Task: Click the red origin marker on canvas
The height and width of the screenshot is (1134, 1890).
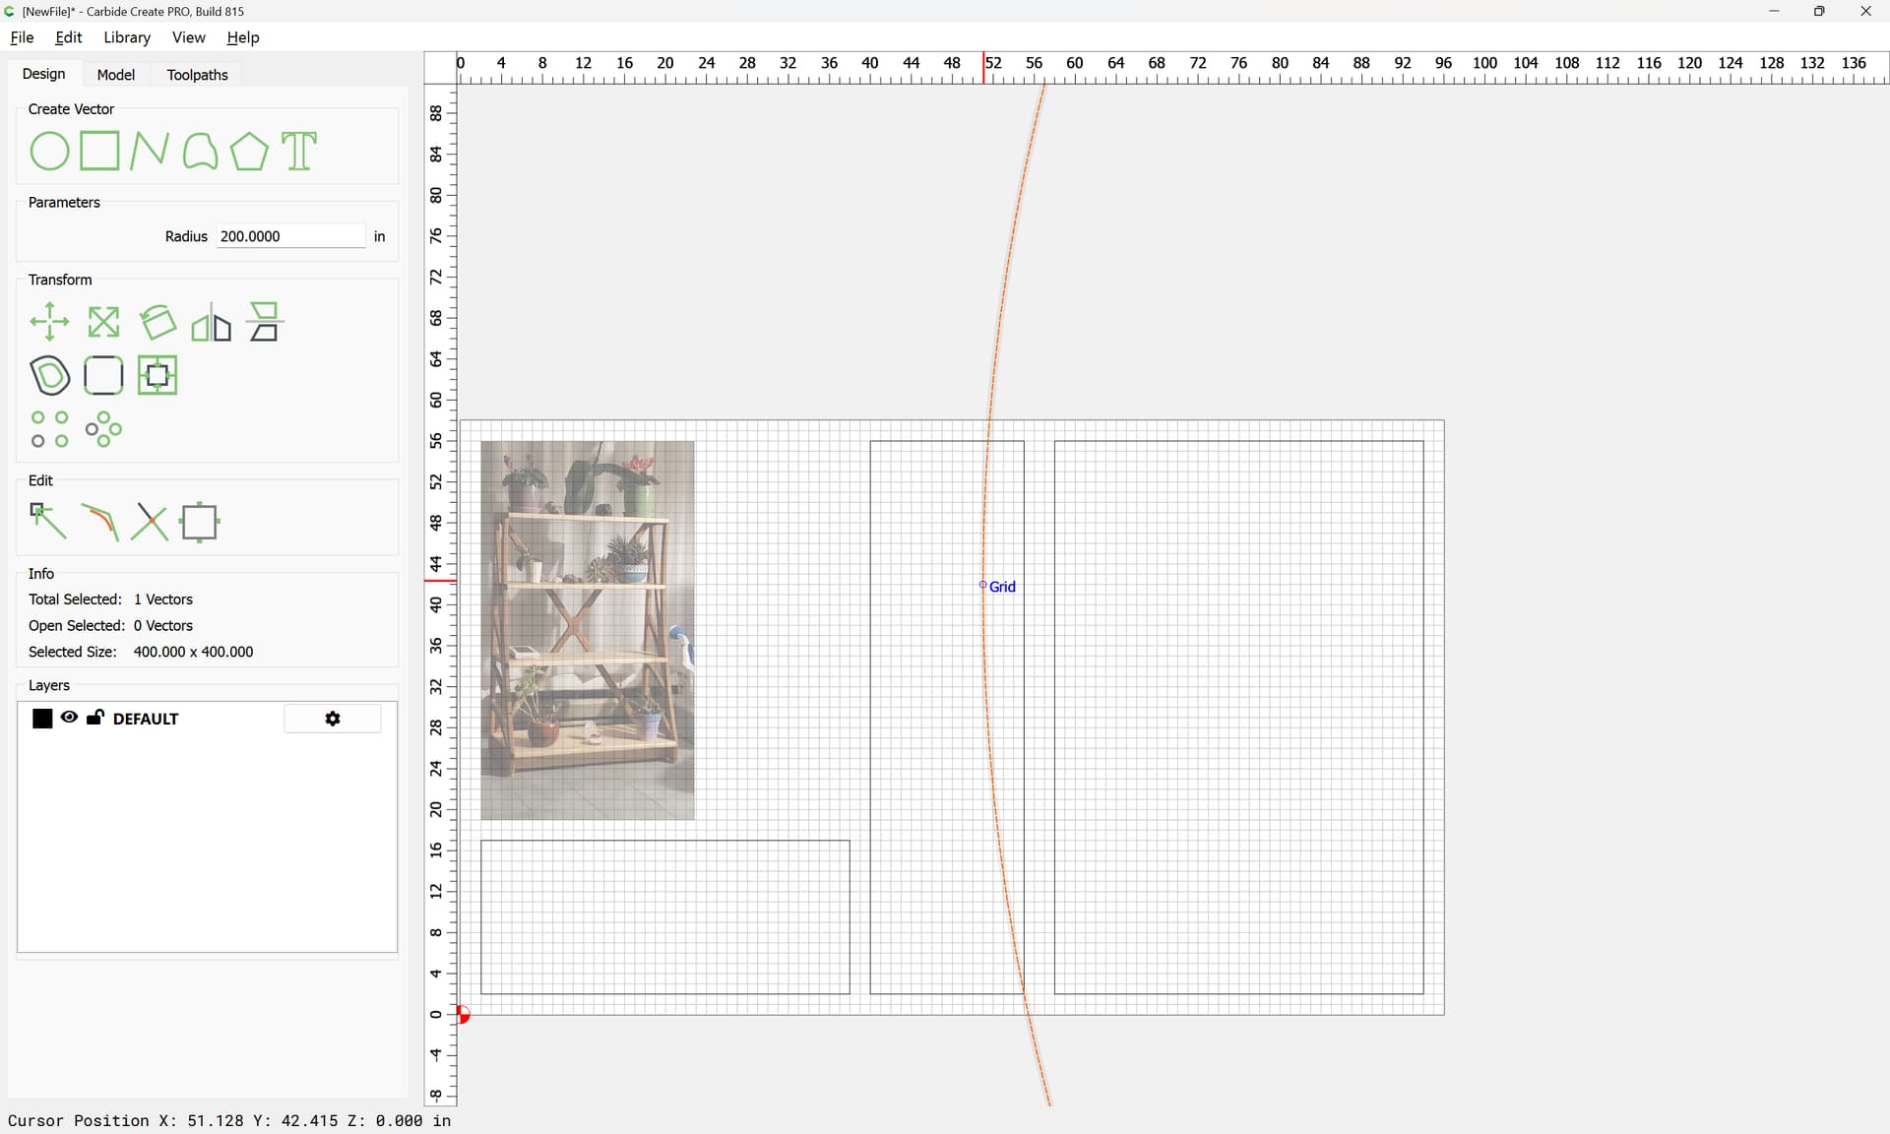Action: [x=464, y=1014]
